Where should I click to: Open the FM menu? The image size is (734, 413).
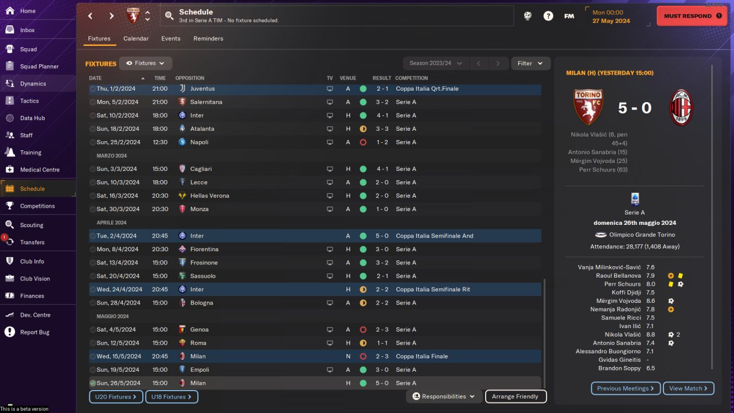pyautogui.click(x=569, y=16)
